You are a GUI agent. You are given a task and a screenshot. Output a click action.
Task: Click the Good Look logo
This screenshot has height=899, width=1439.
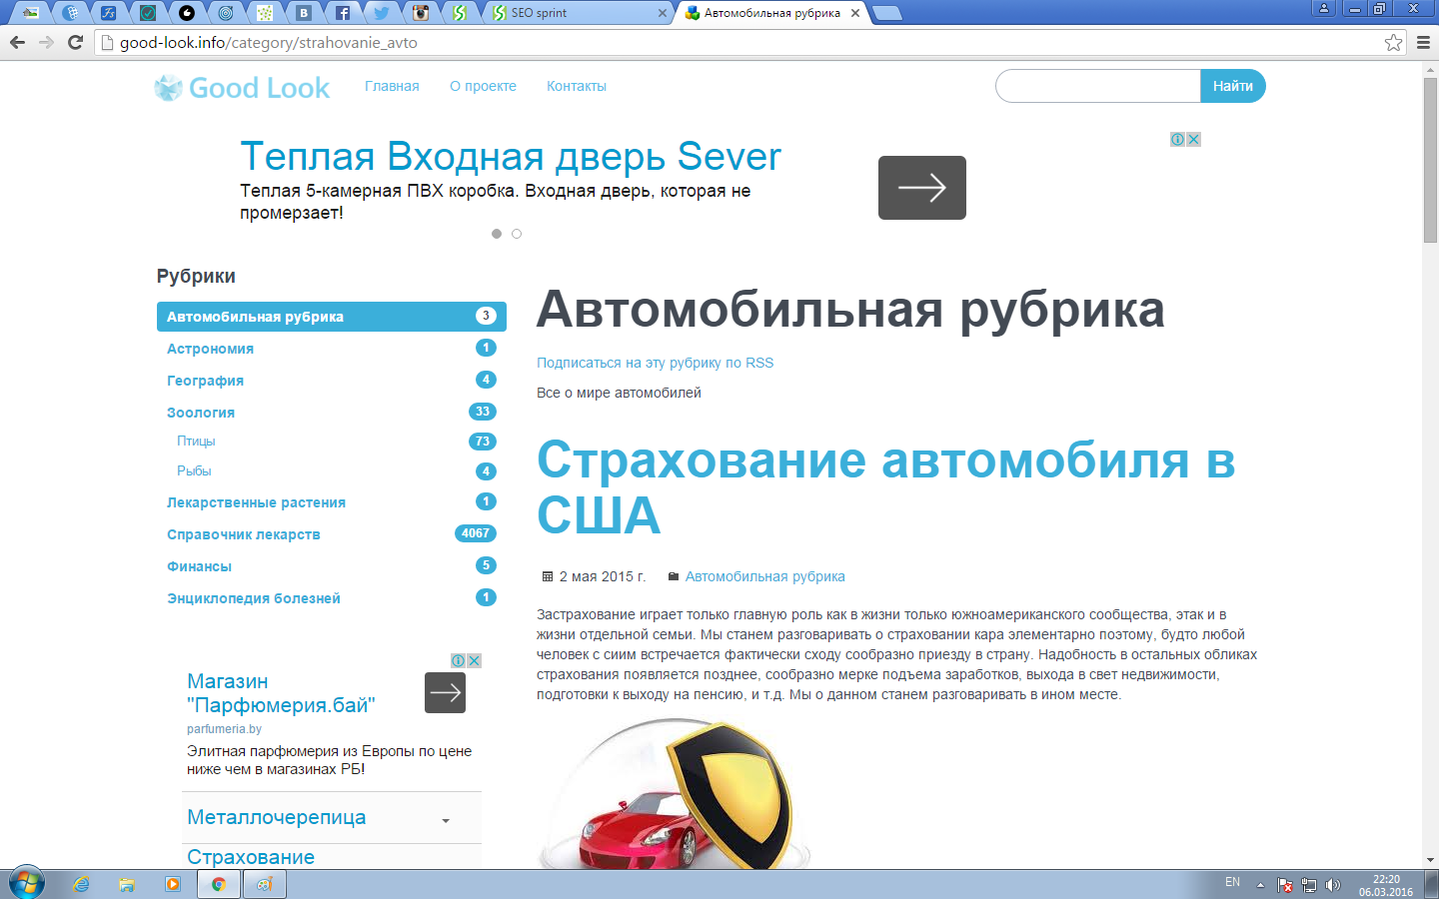[x=242, y=88]
